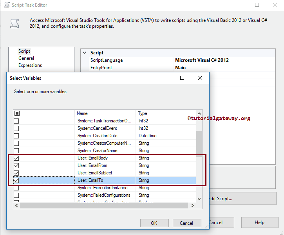Viewport: 284px width, 235px height.
Task: Uncheck the User::EmailTo checkbox
Action: pyautogui.click(x=16, y=180)
